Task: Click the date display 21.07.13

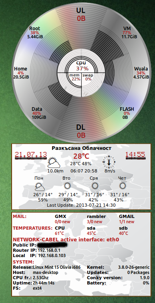Action: coord(31,156)
